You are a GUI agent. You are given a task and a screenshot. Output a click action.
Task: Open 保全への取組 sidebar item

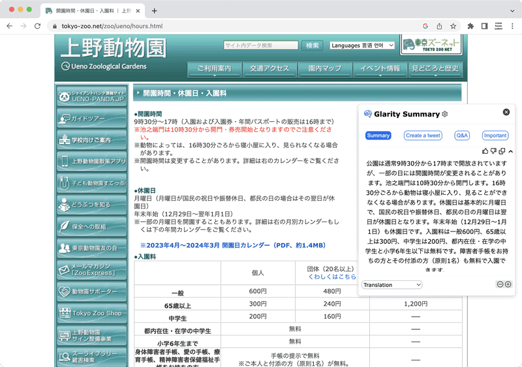91,226
